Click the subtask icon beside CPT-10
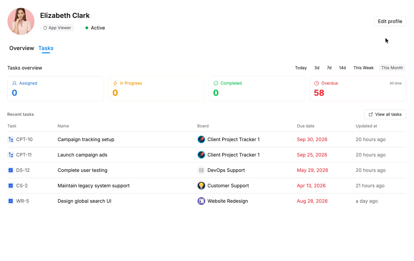This screenshot has width=414, height=261. pos(11,139)
